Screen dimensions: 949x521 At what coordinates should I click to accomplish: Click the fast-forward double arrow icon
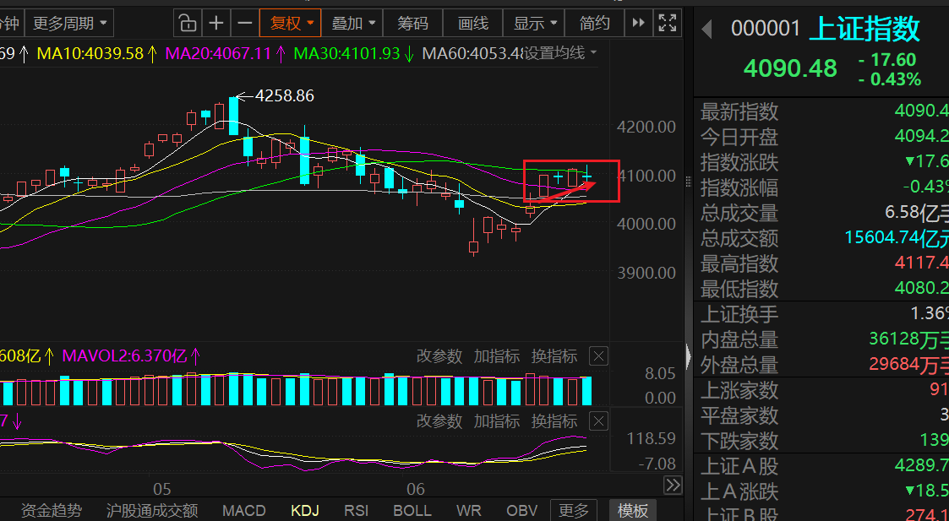pyautogui.click(x=638, y=24)
